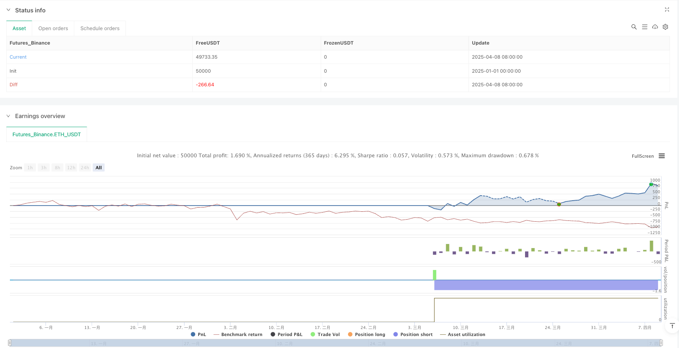This screenshot has width=679, height=348.
Task: Open the chart hamburger menu icon
Action: pyautogui.click(x=662, y=156)
